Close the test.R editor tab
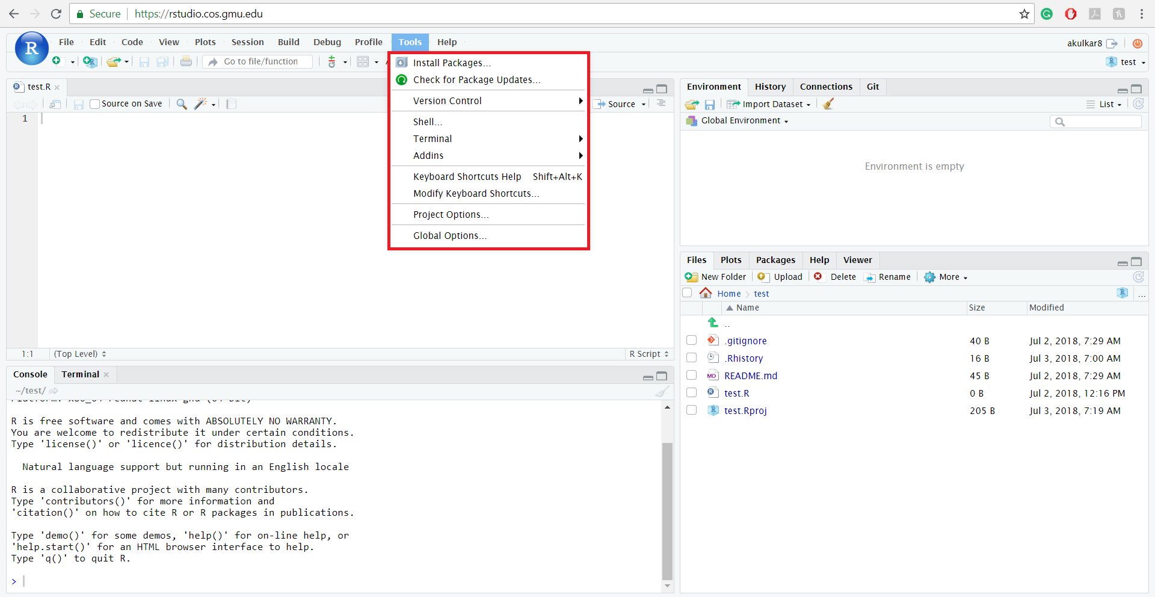 tap(57, 87)
